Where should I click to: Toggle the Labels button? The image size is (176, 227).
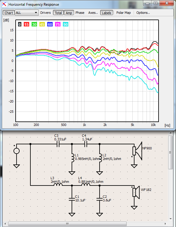107,13
